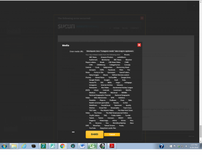
Task: Click 'Straw Poll' in supported sites list
Action: tap(103, 108)
